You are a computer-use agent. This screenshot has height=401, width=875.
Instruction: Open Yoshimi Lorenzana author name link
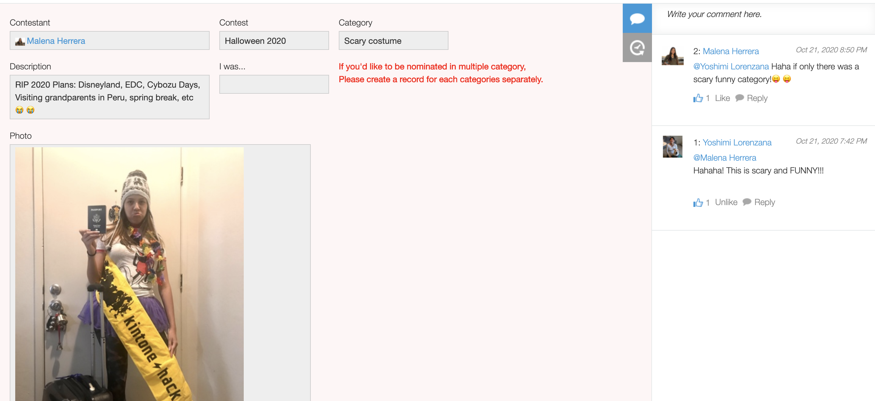pos(737,142)
